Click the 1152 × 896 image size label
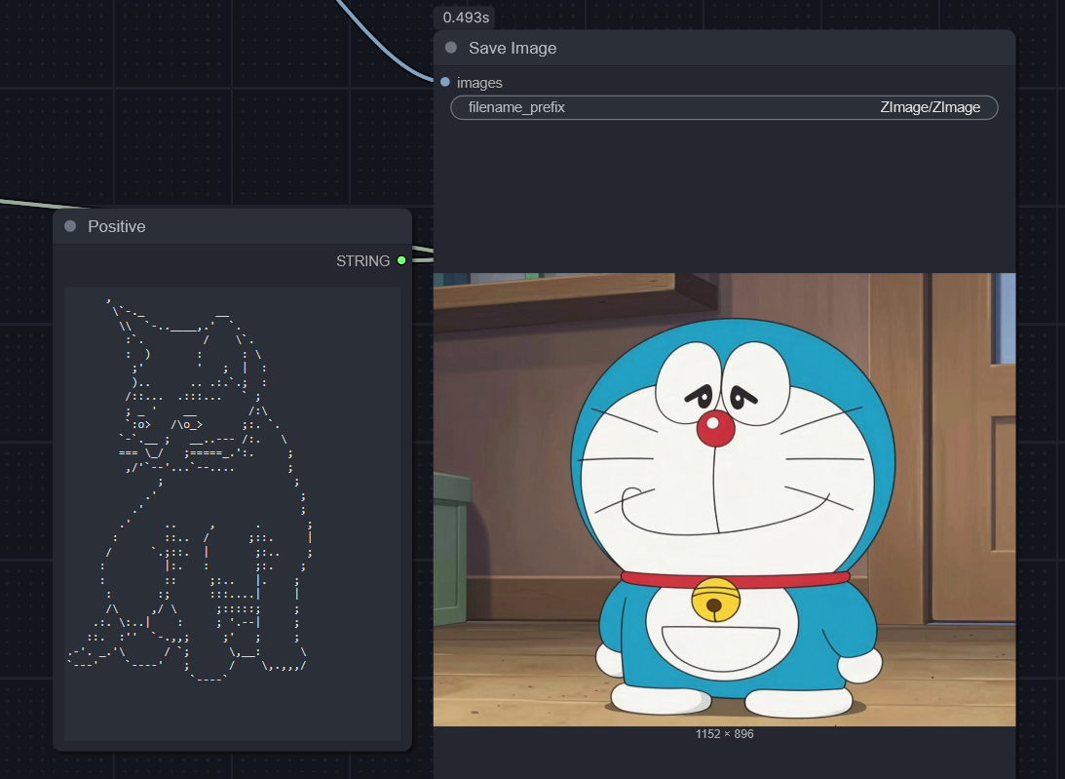The width and height of the screenshot is (1065, 779). pyautogui.click(x=724, y=734)
